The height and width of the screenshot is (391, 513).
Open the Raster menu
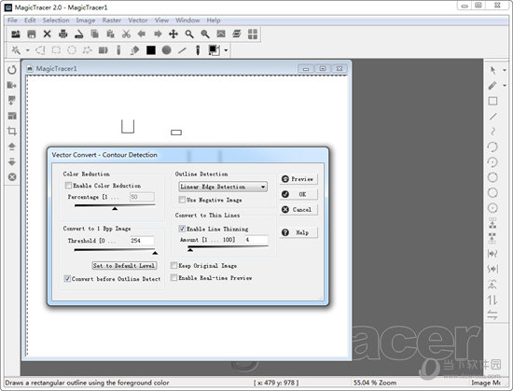click(x=112, y=21)
